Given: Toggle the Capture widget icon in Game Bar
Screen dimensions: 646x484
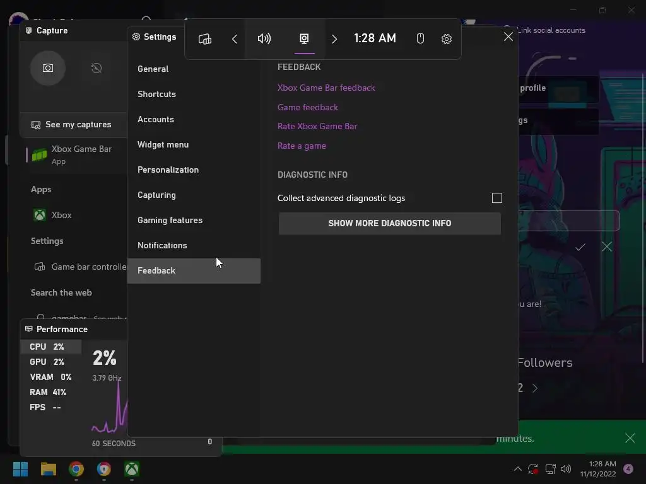Looking at the screenshot, I should (x=304, y=39).
